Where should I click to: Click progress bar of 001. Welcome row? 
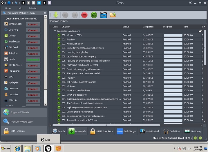point(173,86)
